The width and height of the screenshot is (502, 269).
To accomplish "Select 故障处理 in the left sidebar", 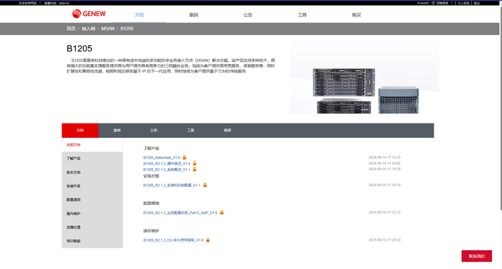I will click(x=73, y=227).
